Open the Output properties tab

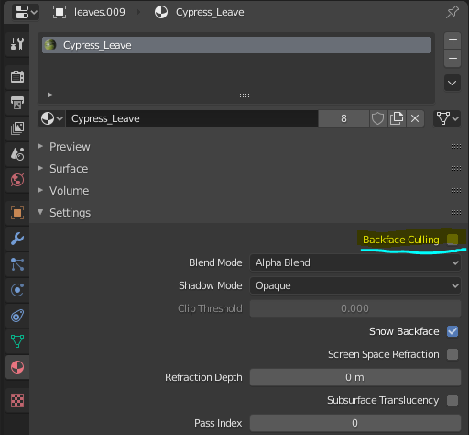[17, 103]
